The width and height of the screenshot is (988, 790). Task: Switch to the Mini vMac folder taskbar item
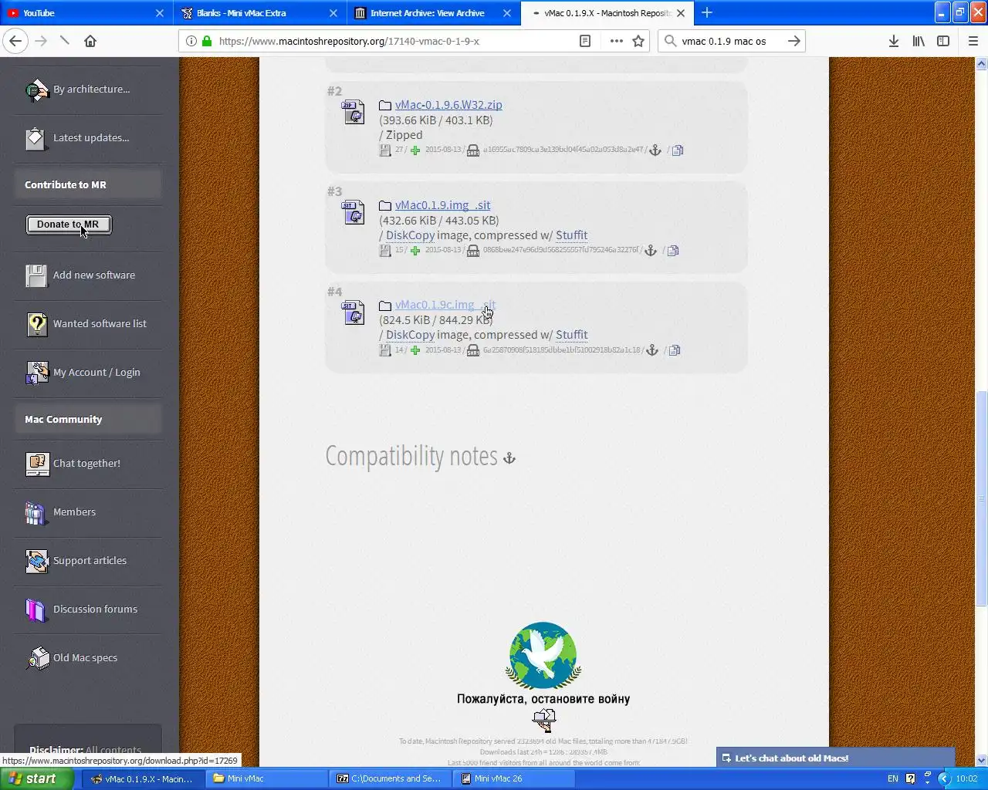266,778
